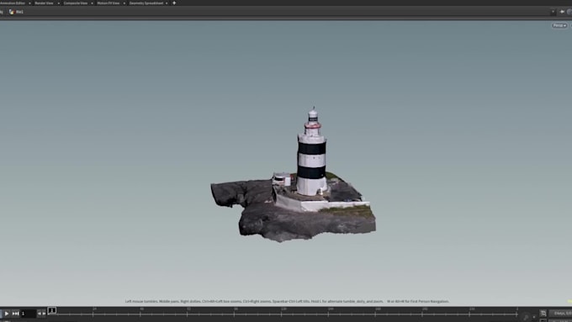572x322 pixels.
Task: Click the current frame number field
Action: point(28,314)
